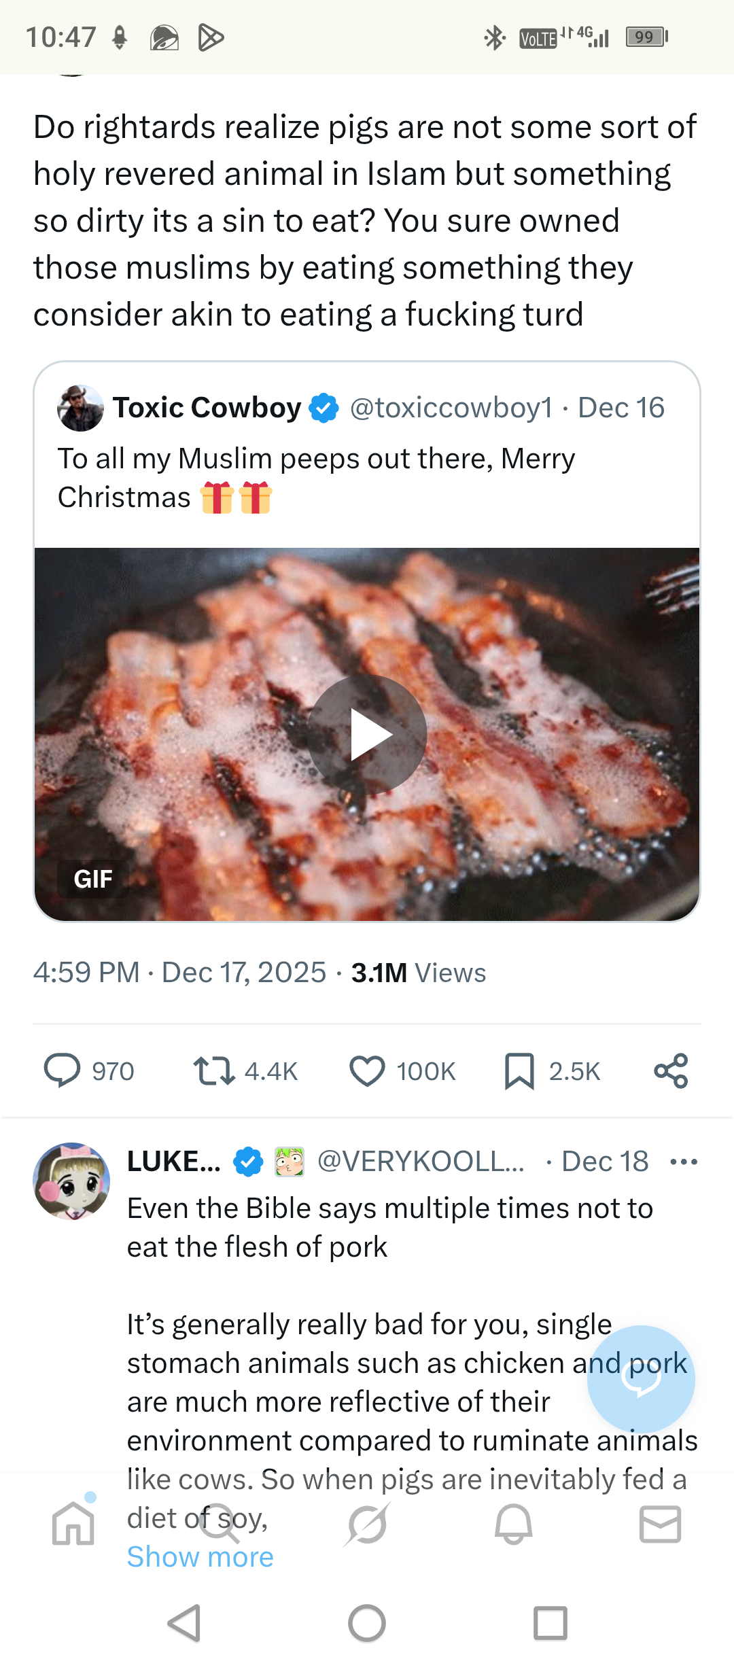The image size is (734, 1672).
Task: Open the Notifications bell tab
Action: tap(514, 1524)
